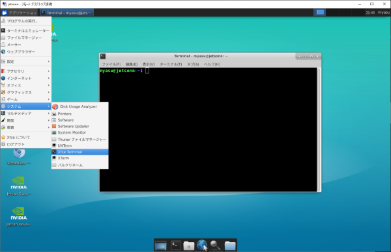Open バルクリネーム entry
The image size is (391, 252).
click(x=80, y=165)
